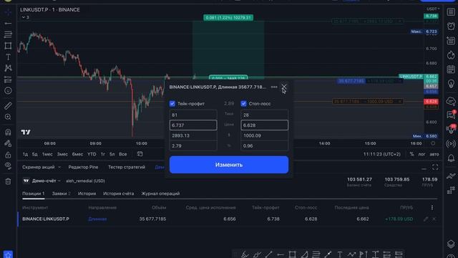Image resolution: width=458 pixels, height=258 pixels.
Task: Select the crosshair cursor tool
Action: (x=8, y=12)
